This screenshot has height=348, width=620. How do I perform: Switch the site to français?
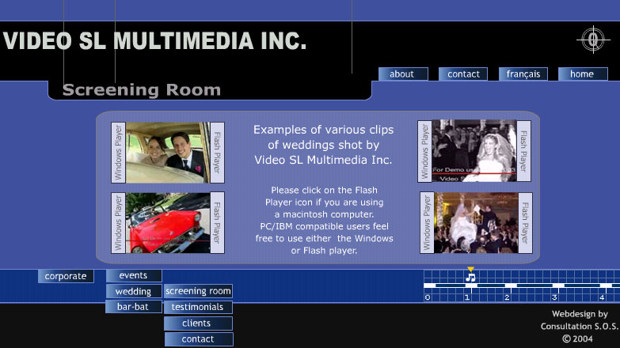[x=523, y=74]
